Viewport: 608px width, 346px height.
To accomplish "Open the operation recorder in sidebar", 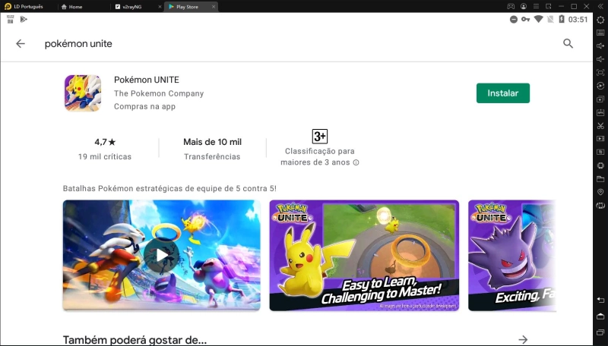I will tap(600, 86).
